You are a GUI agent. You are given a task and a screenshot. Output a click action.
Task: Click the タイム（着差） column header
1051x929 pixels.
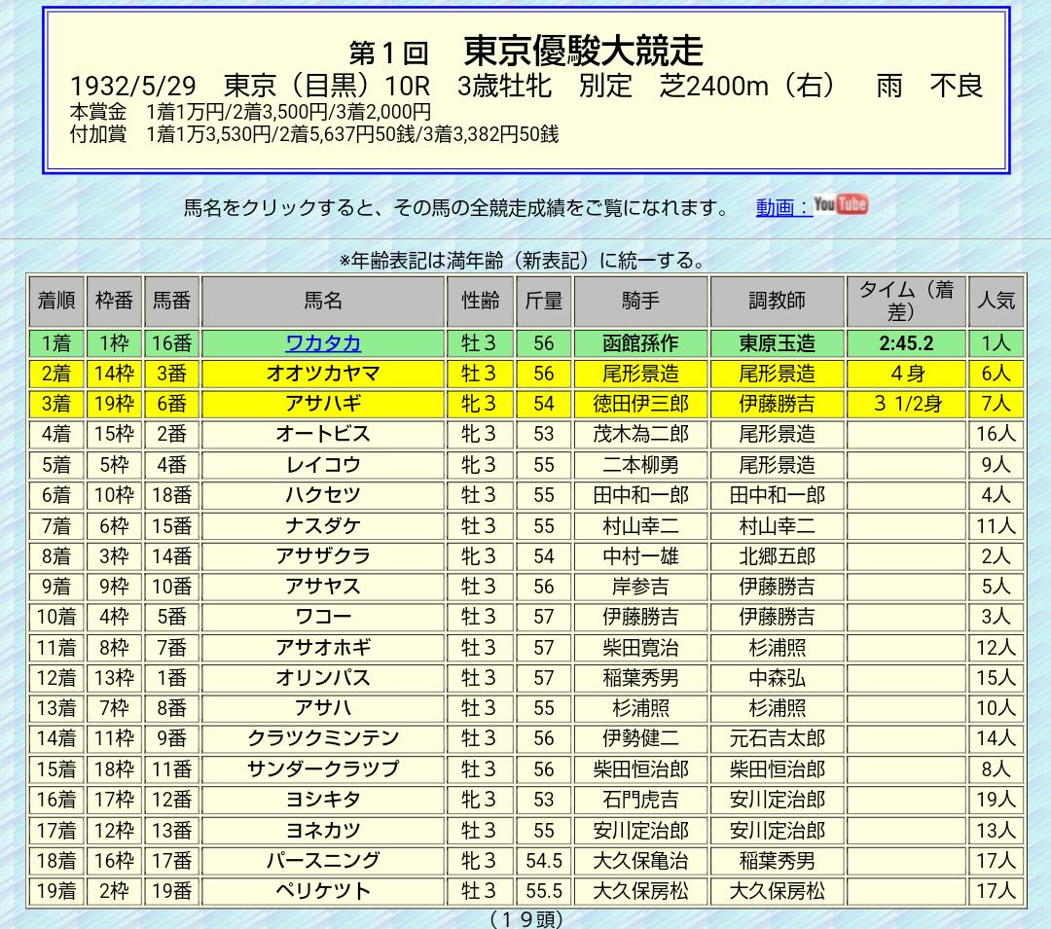click(906, 301)
